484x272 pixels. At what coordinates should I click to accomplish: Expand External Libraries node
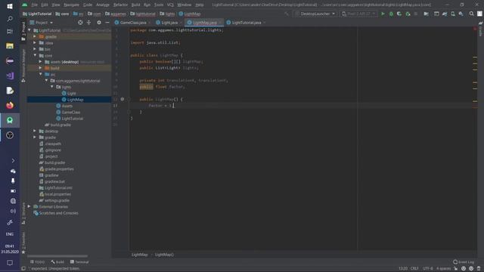29,206
